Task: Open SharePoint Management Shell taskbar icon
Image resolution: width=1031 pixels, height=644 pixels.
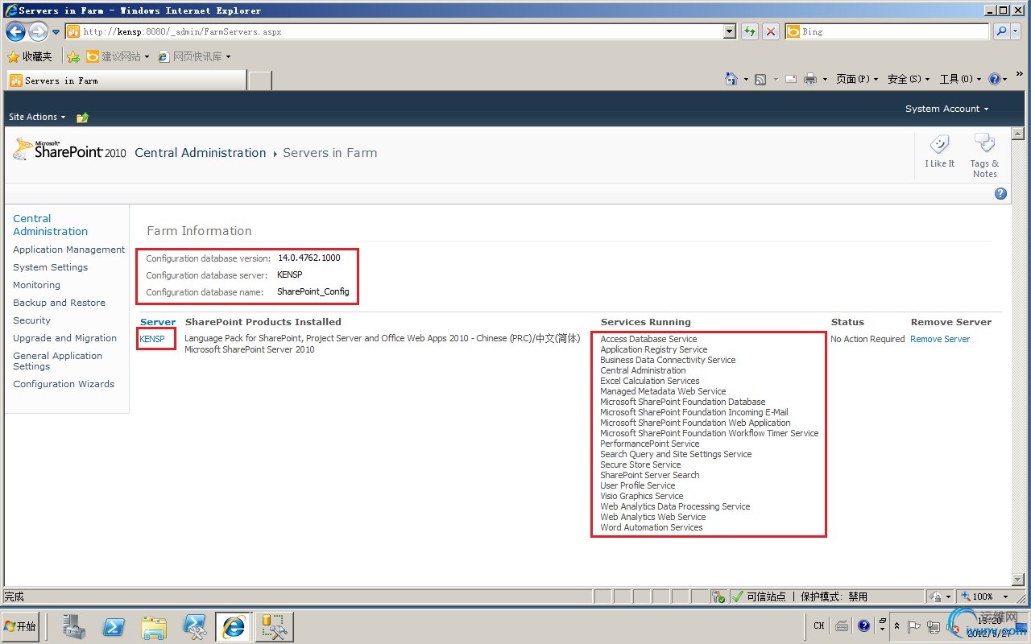Action: coord(194,626)
